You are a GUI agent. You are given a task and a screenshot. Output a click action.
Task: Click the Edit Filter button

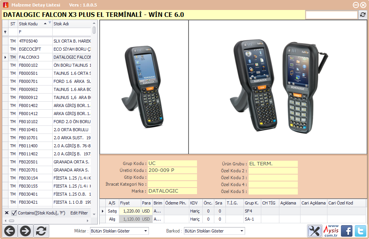point(79,213)
